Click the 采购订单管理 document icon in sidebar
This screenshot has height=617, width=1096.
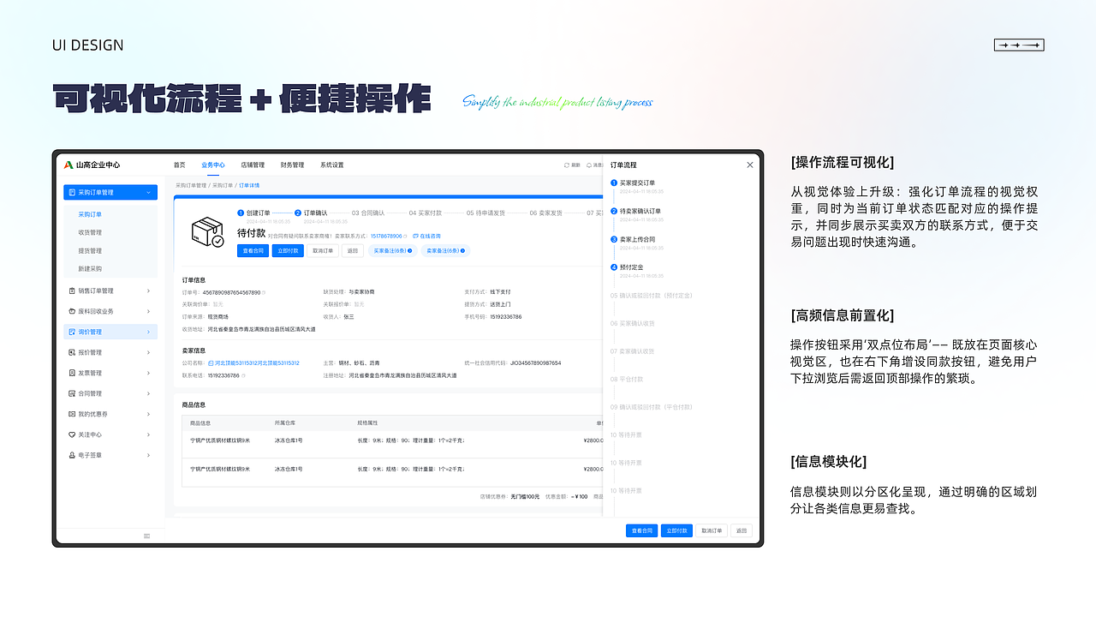click(72, 193)
